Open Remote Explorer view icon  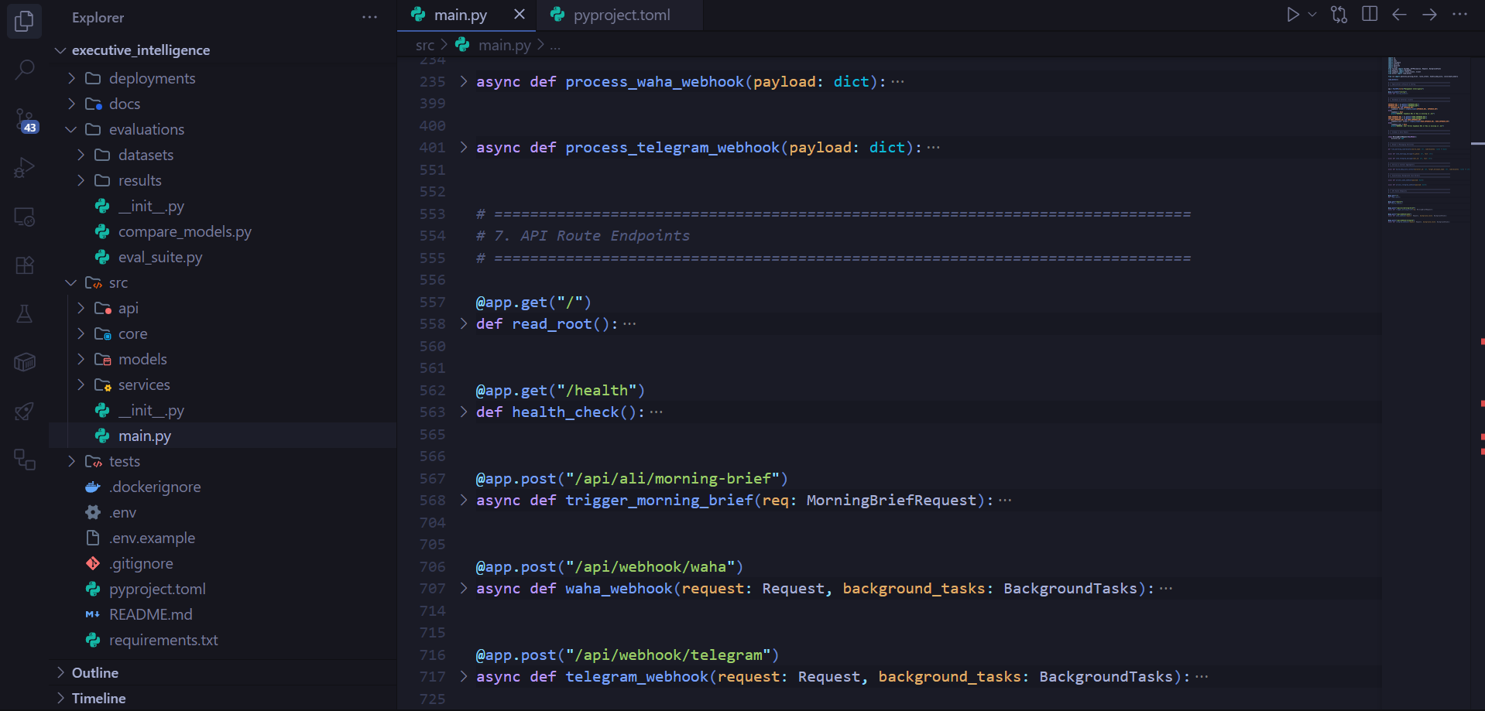[24, 217]
